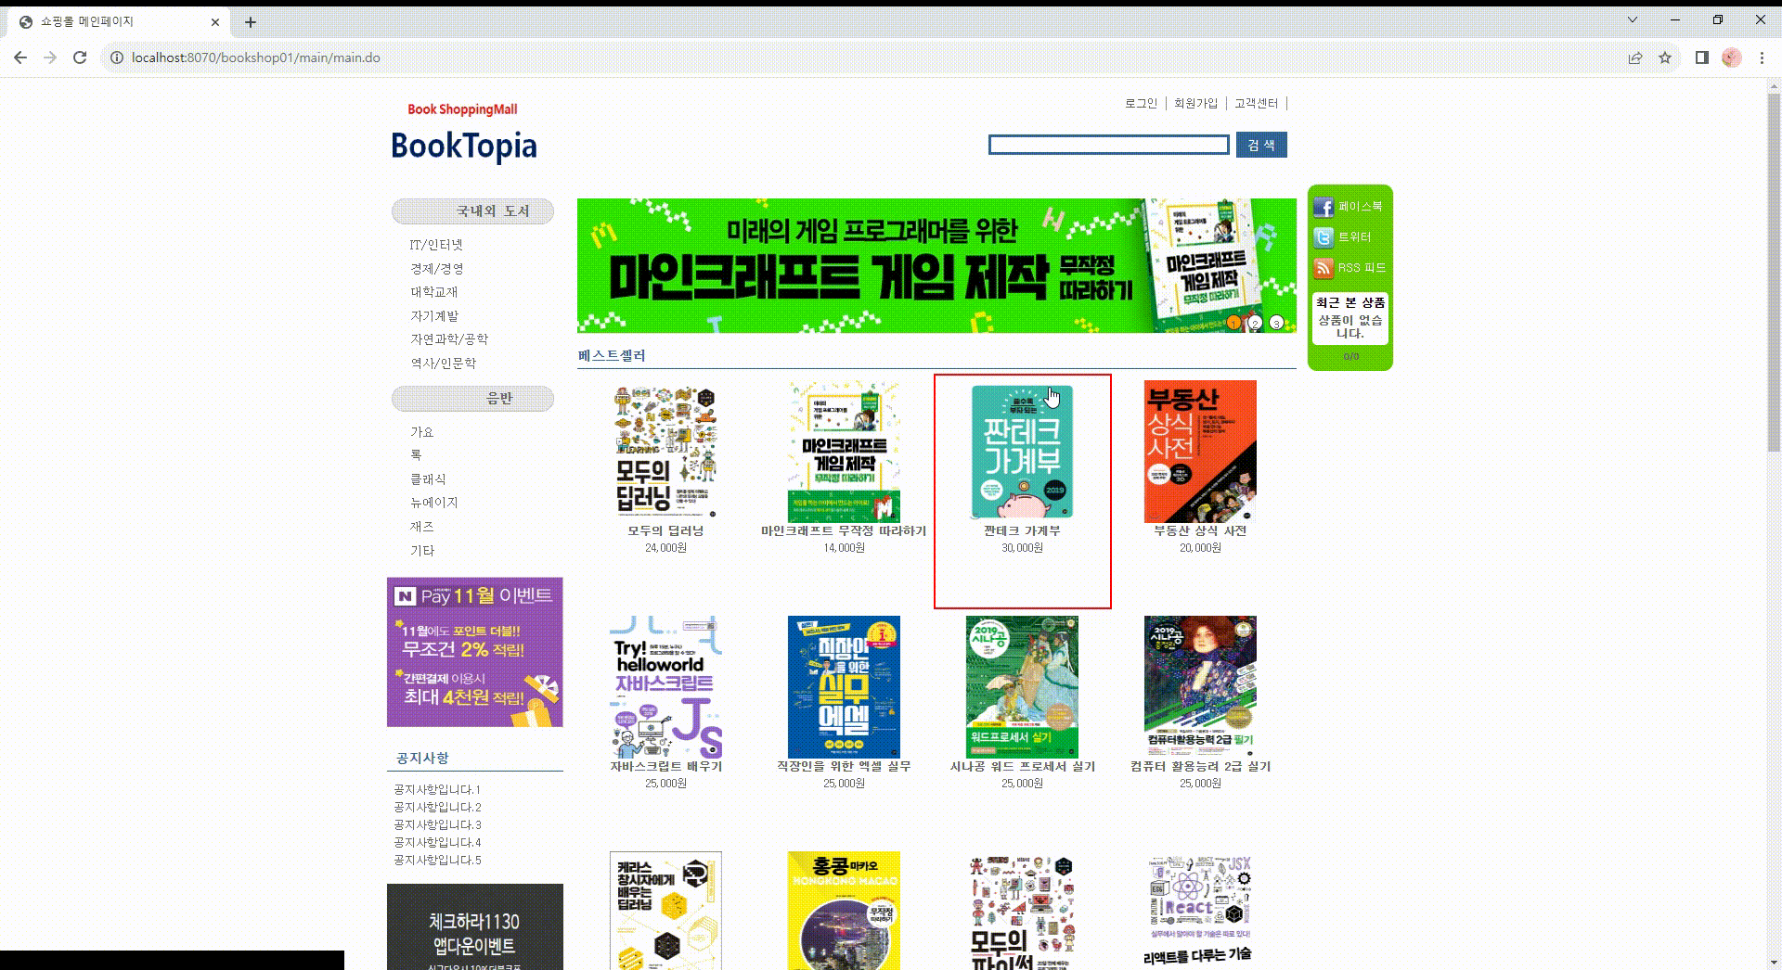
Task: Select banner slide indicator 2
Action: [x=1254, y=323]
